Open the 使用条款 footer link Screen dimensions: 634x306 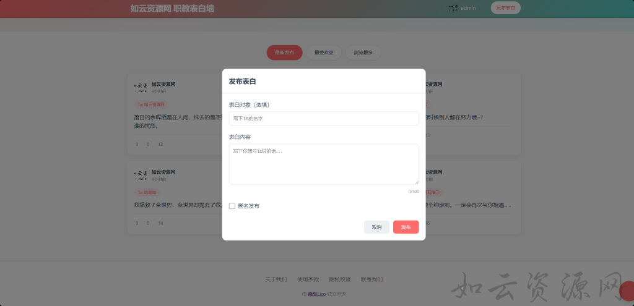tap(308, 279)
